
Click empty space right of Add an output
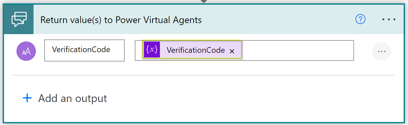(x=251, y=98)
